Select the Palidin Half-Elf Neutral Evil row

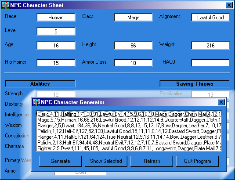point(129,143)
